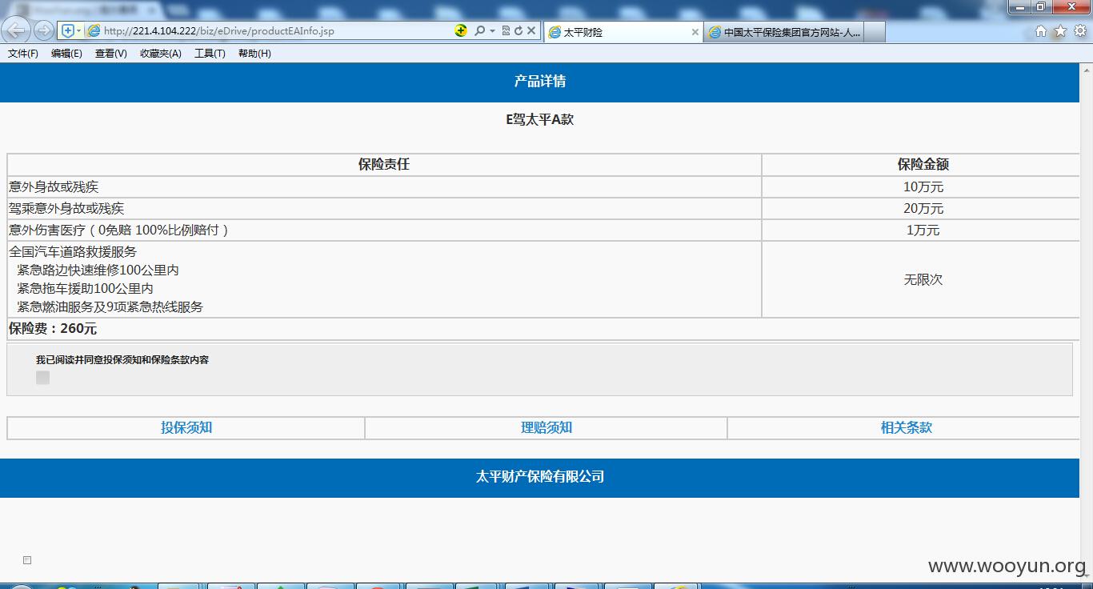The height and width of the screenshot is (589, 1093).
Task: Open the Home page icon
Action: (x=1040, y=31)
